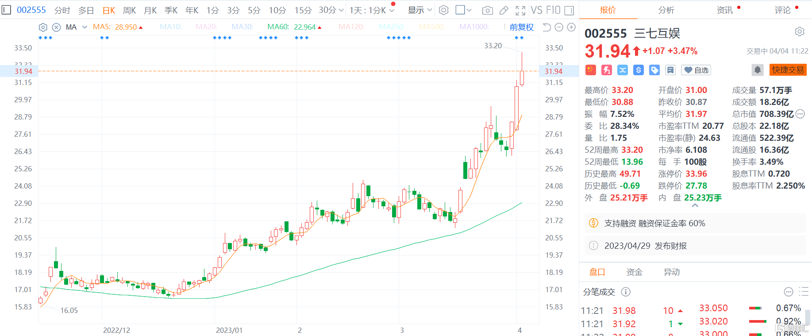Click the notes bookmark icon
This screenshot has width=812, height=336.
[670, 70]
